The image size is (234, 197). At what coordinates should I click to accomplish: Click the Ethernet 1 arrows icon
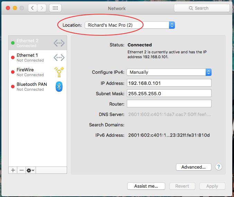[59, 57]
